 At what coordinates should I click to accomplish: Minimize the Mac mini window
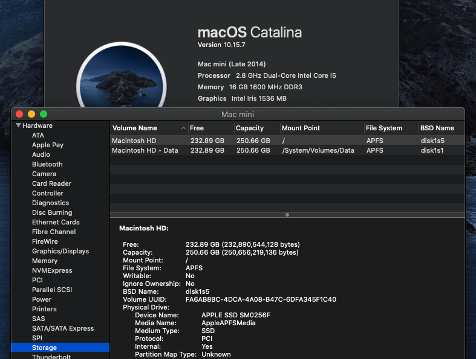point(31,114)
